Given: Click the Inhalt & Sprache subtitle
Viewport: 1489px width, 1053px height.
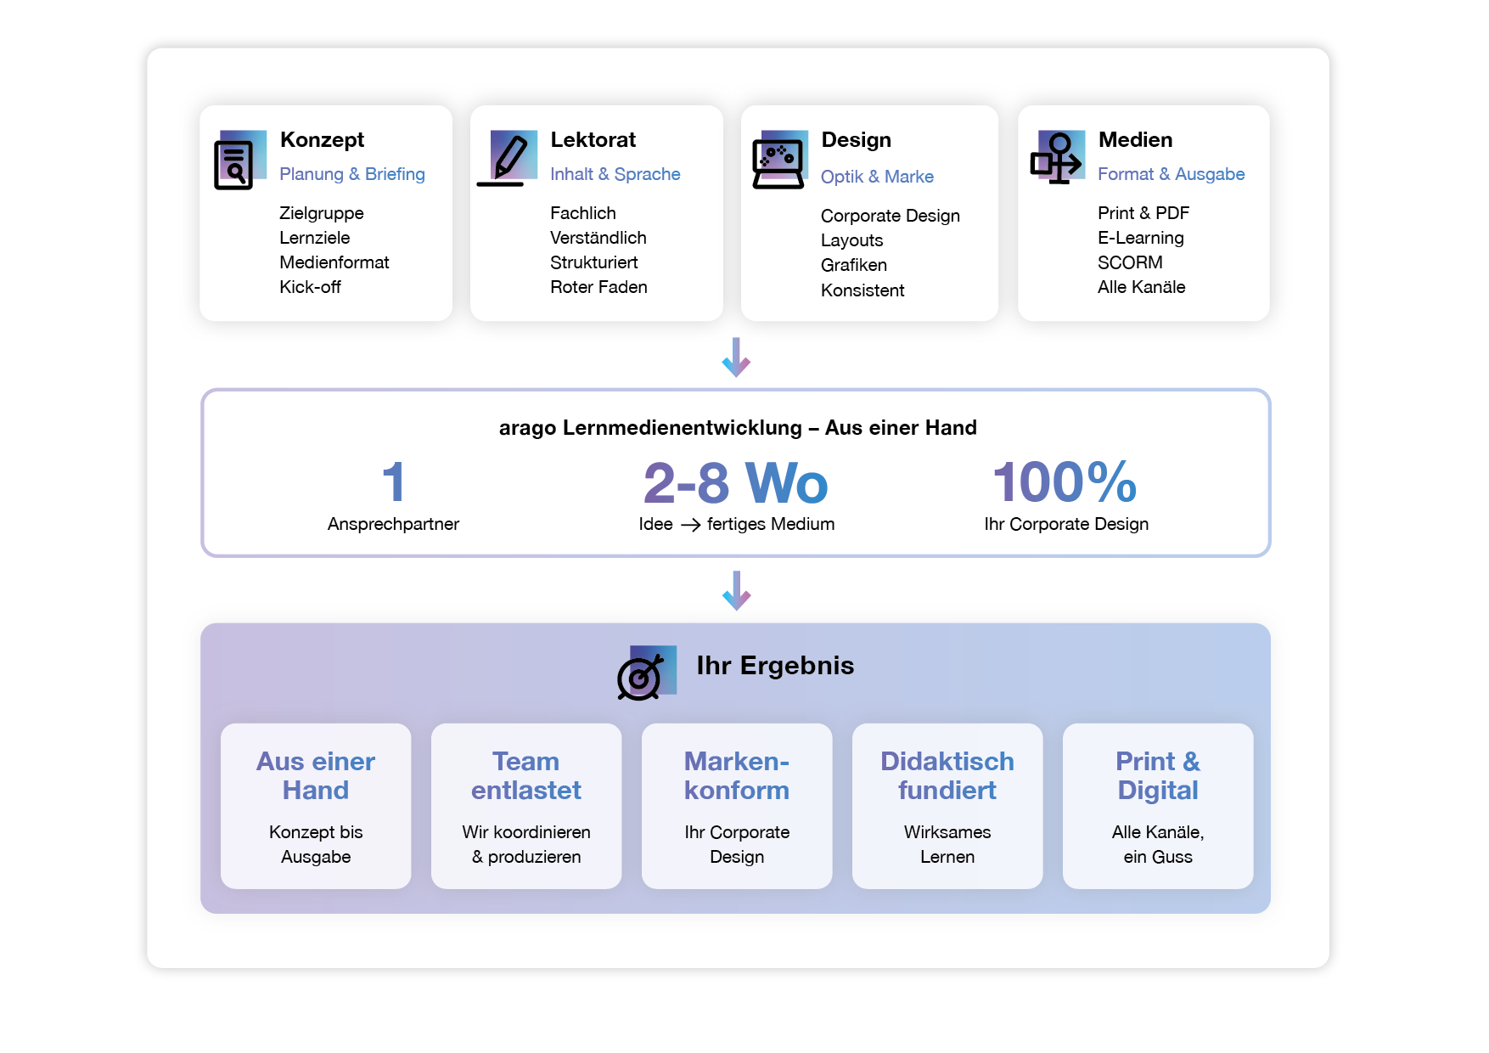Looking at the screenshot, I should (615, 174).
